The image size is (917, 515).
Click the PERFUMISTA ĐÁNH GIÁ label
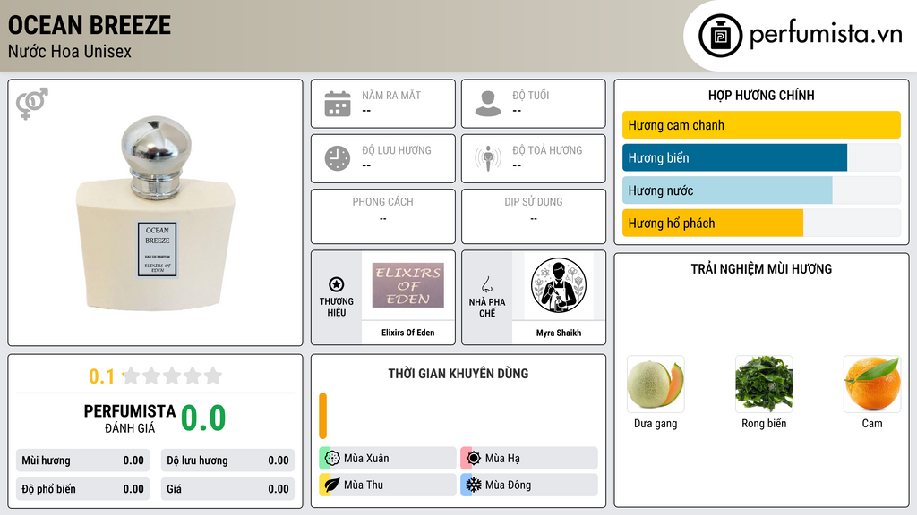129,418
